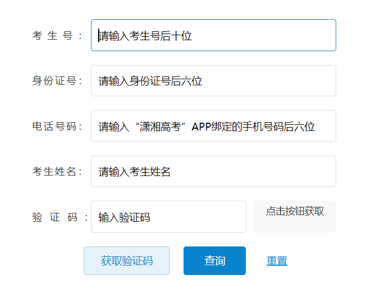
Task: Select field with placeholder 请输入身份证号后六位
Action: click(213, 81)
